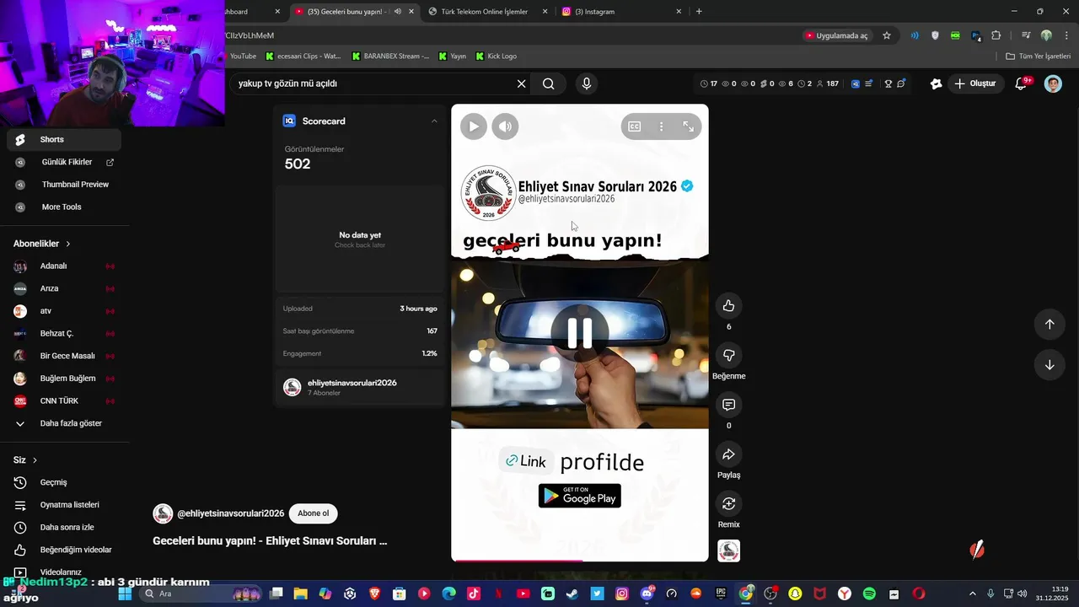Open the vidIQ icon in stats bar

coord(856,83)
